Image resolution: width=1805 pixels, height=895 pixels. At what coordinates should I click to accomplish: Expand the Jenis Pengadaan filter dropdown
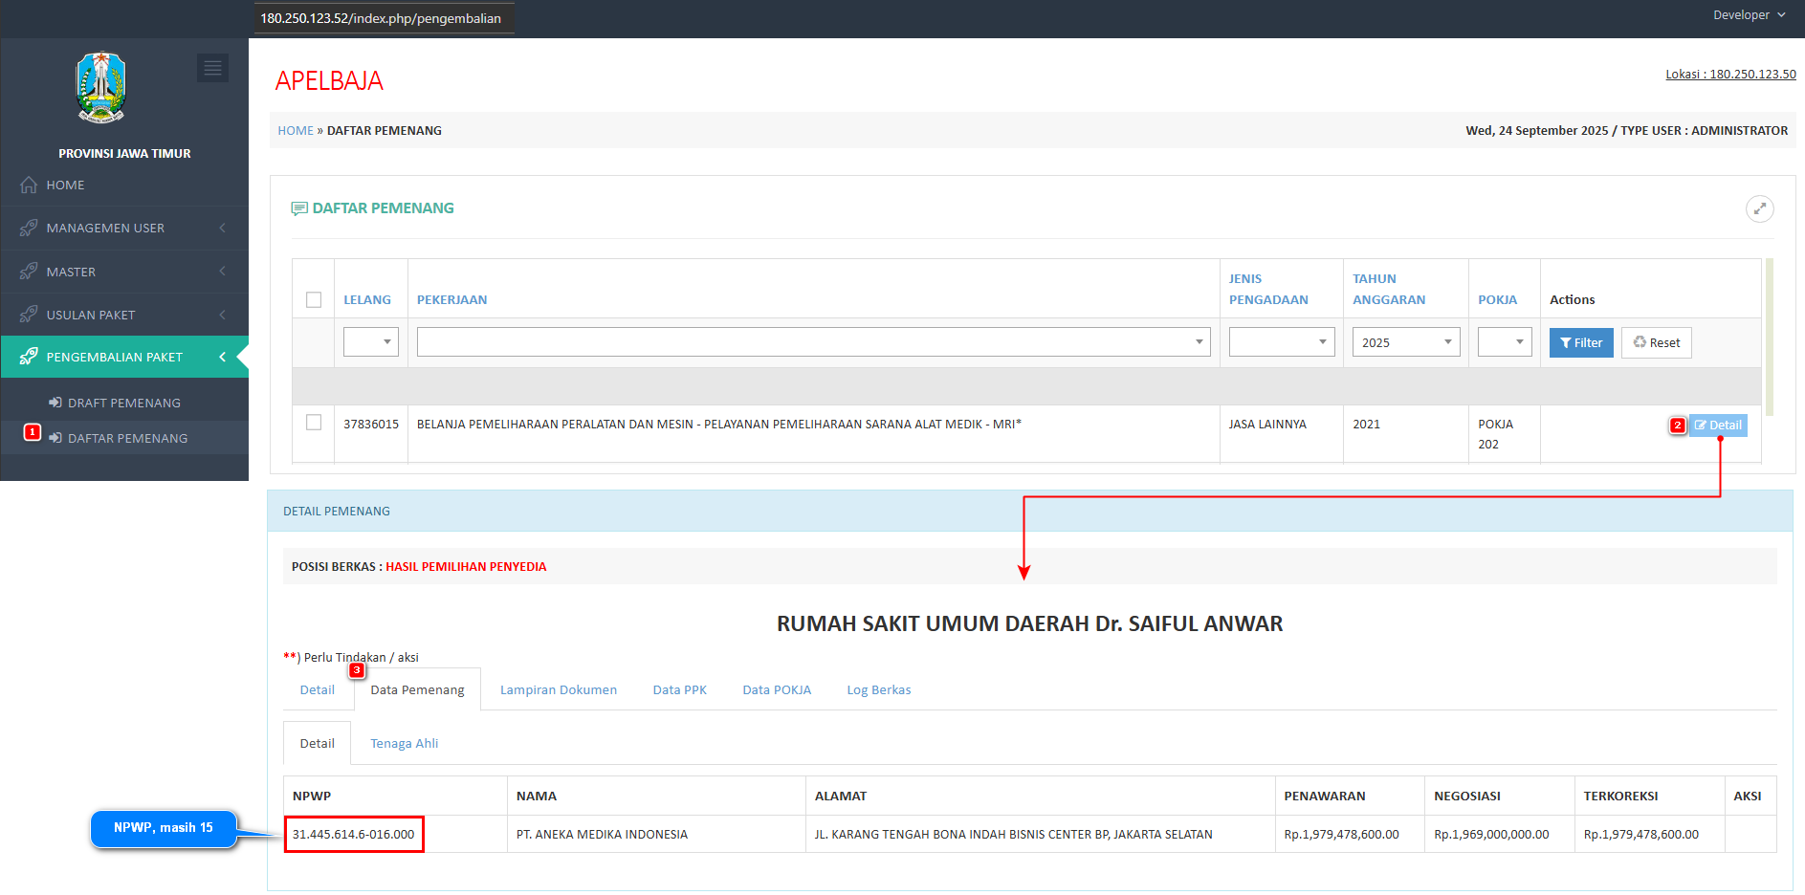[1281, 342]
